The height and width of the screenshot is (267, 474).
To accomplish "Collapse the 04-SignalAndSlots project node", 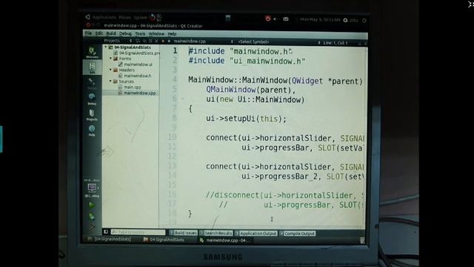I will (x=106, y=47).
